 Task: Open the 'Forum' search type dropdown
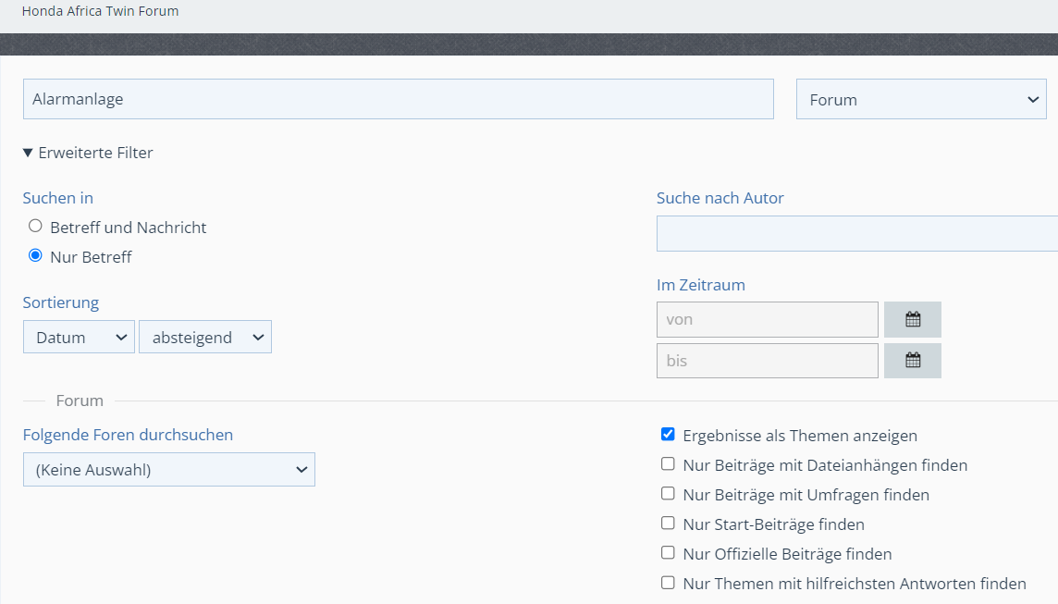[x=920, y=99]
